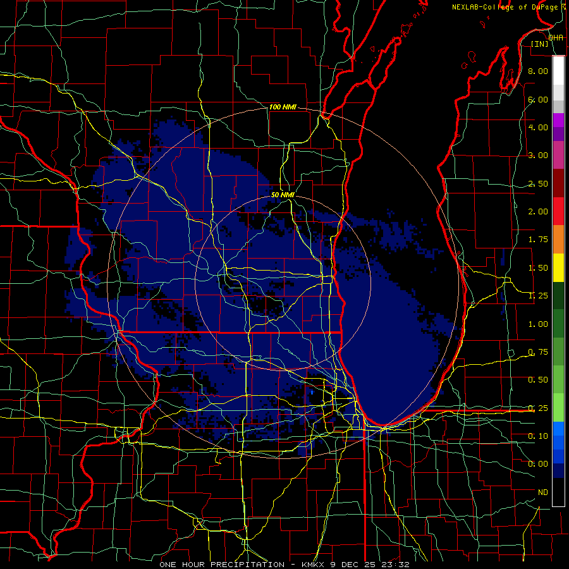Click the NEXLAB-College of DuPage label
The height and width of the screenshot is (569, 569).
tap(505, 7)
